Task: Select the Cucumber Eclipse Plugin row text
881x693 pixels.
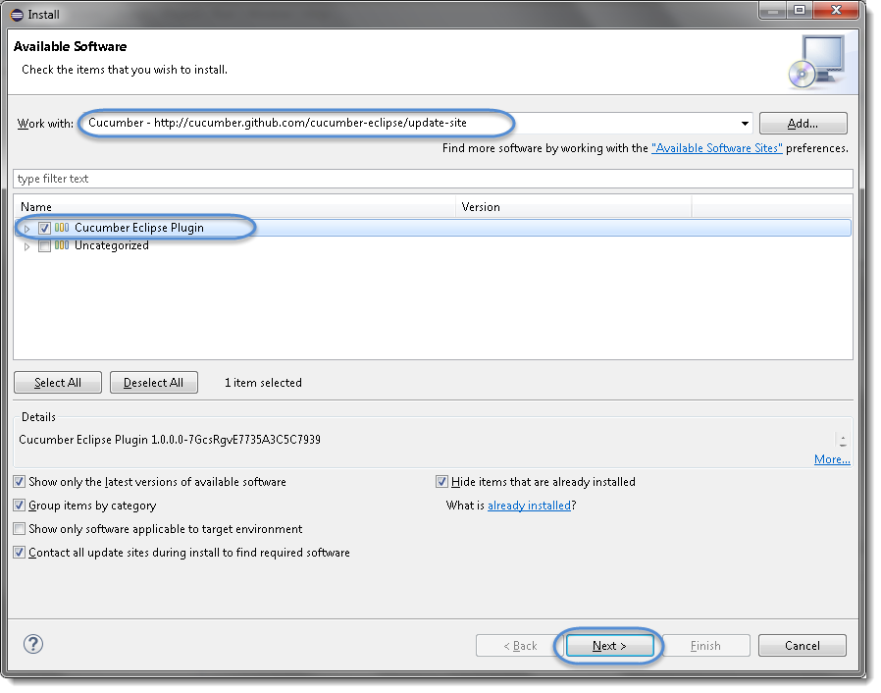Action: (x=139, y=228)
